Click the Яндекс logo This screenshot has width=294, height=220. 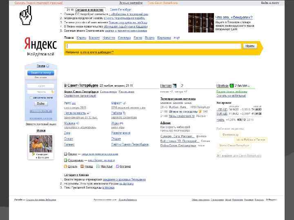(x=41, y=44)
